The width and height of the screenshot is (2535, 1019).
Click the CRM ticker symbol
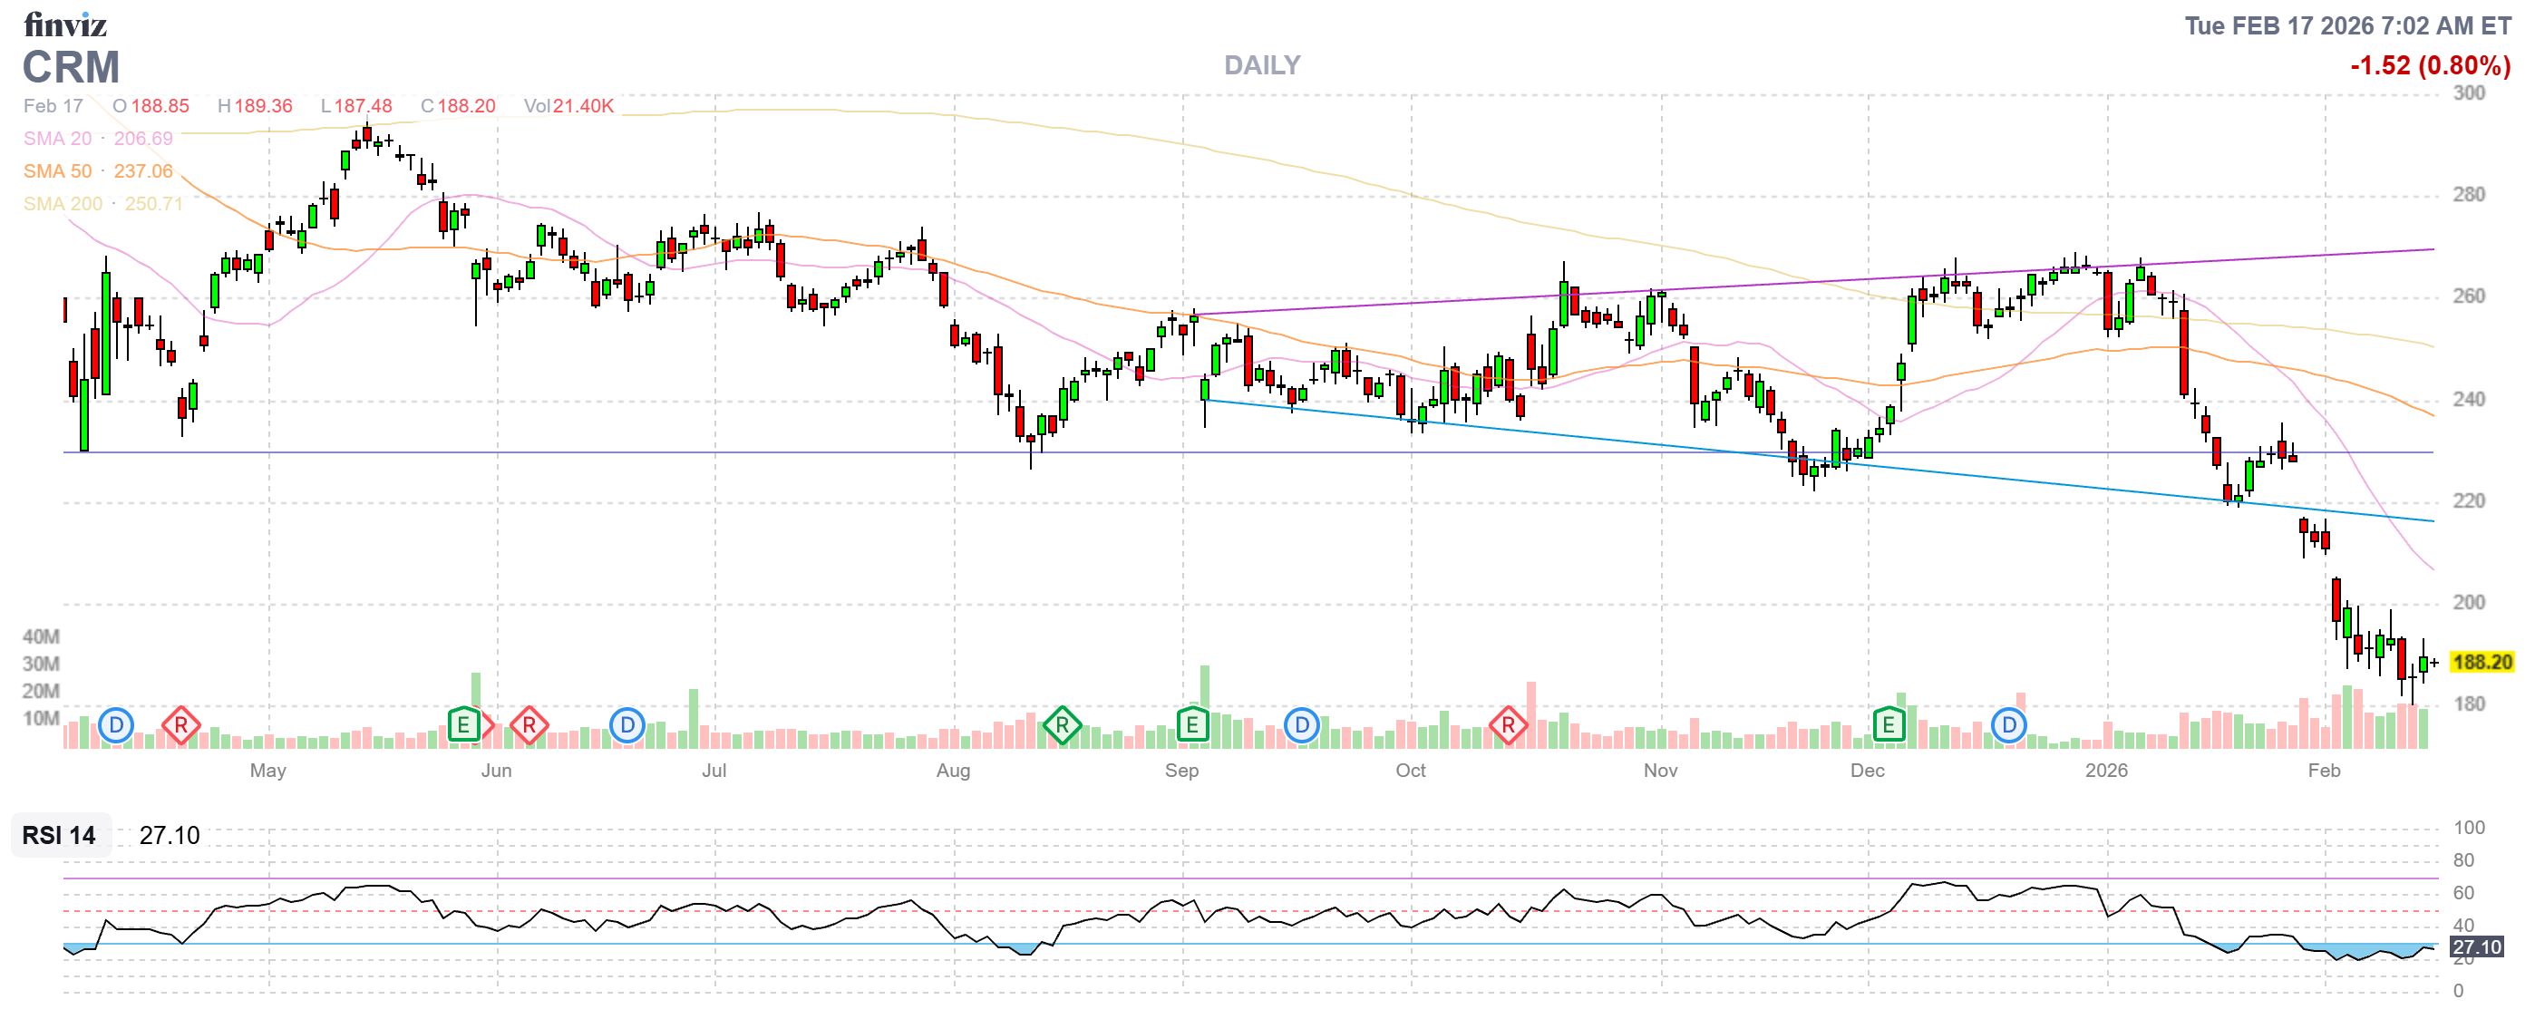(x=71, y=67)
